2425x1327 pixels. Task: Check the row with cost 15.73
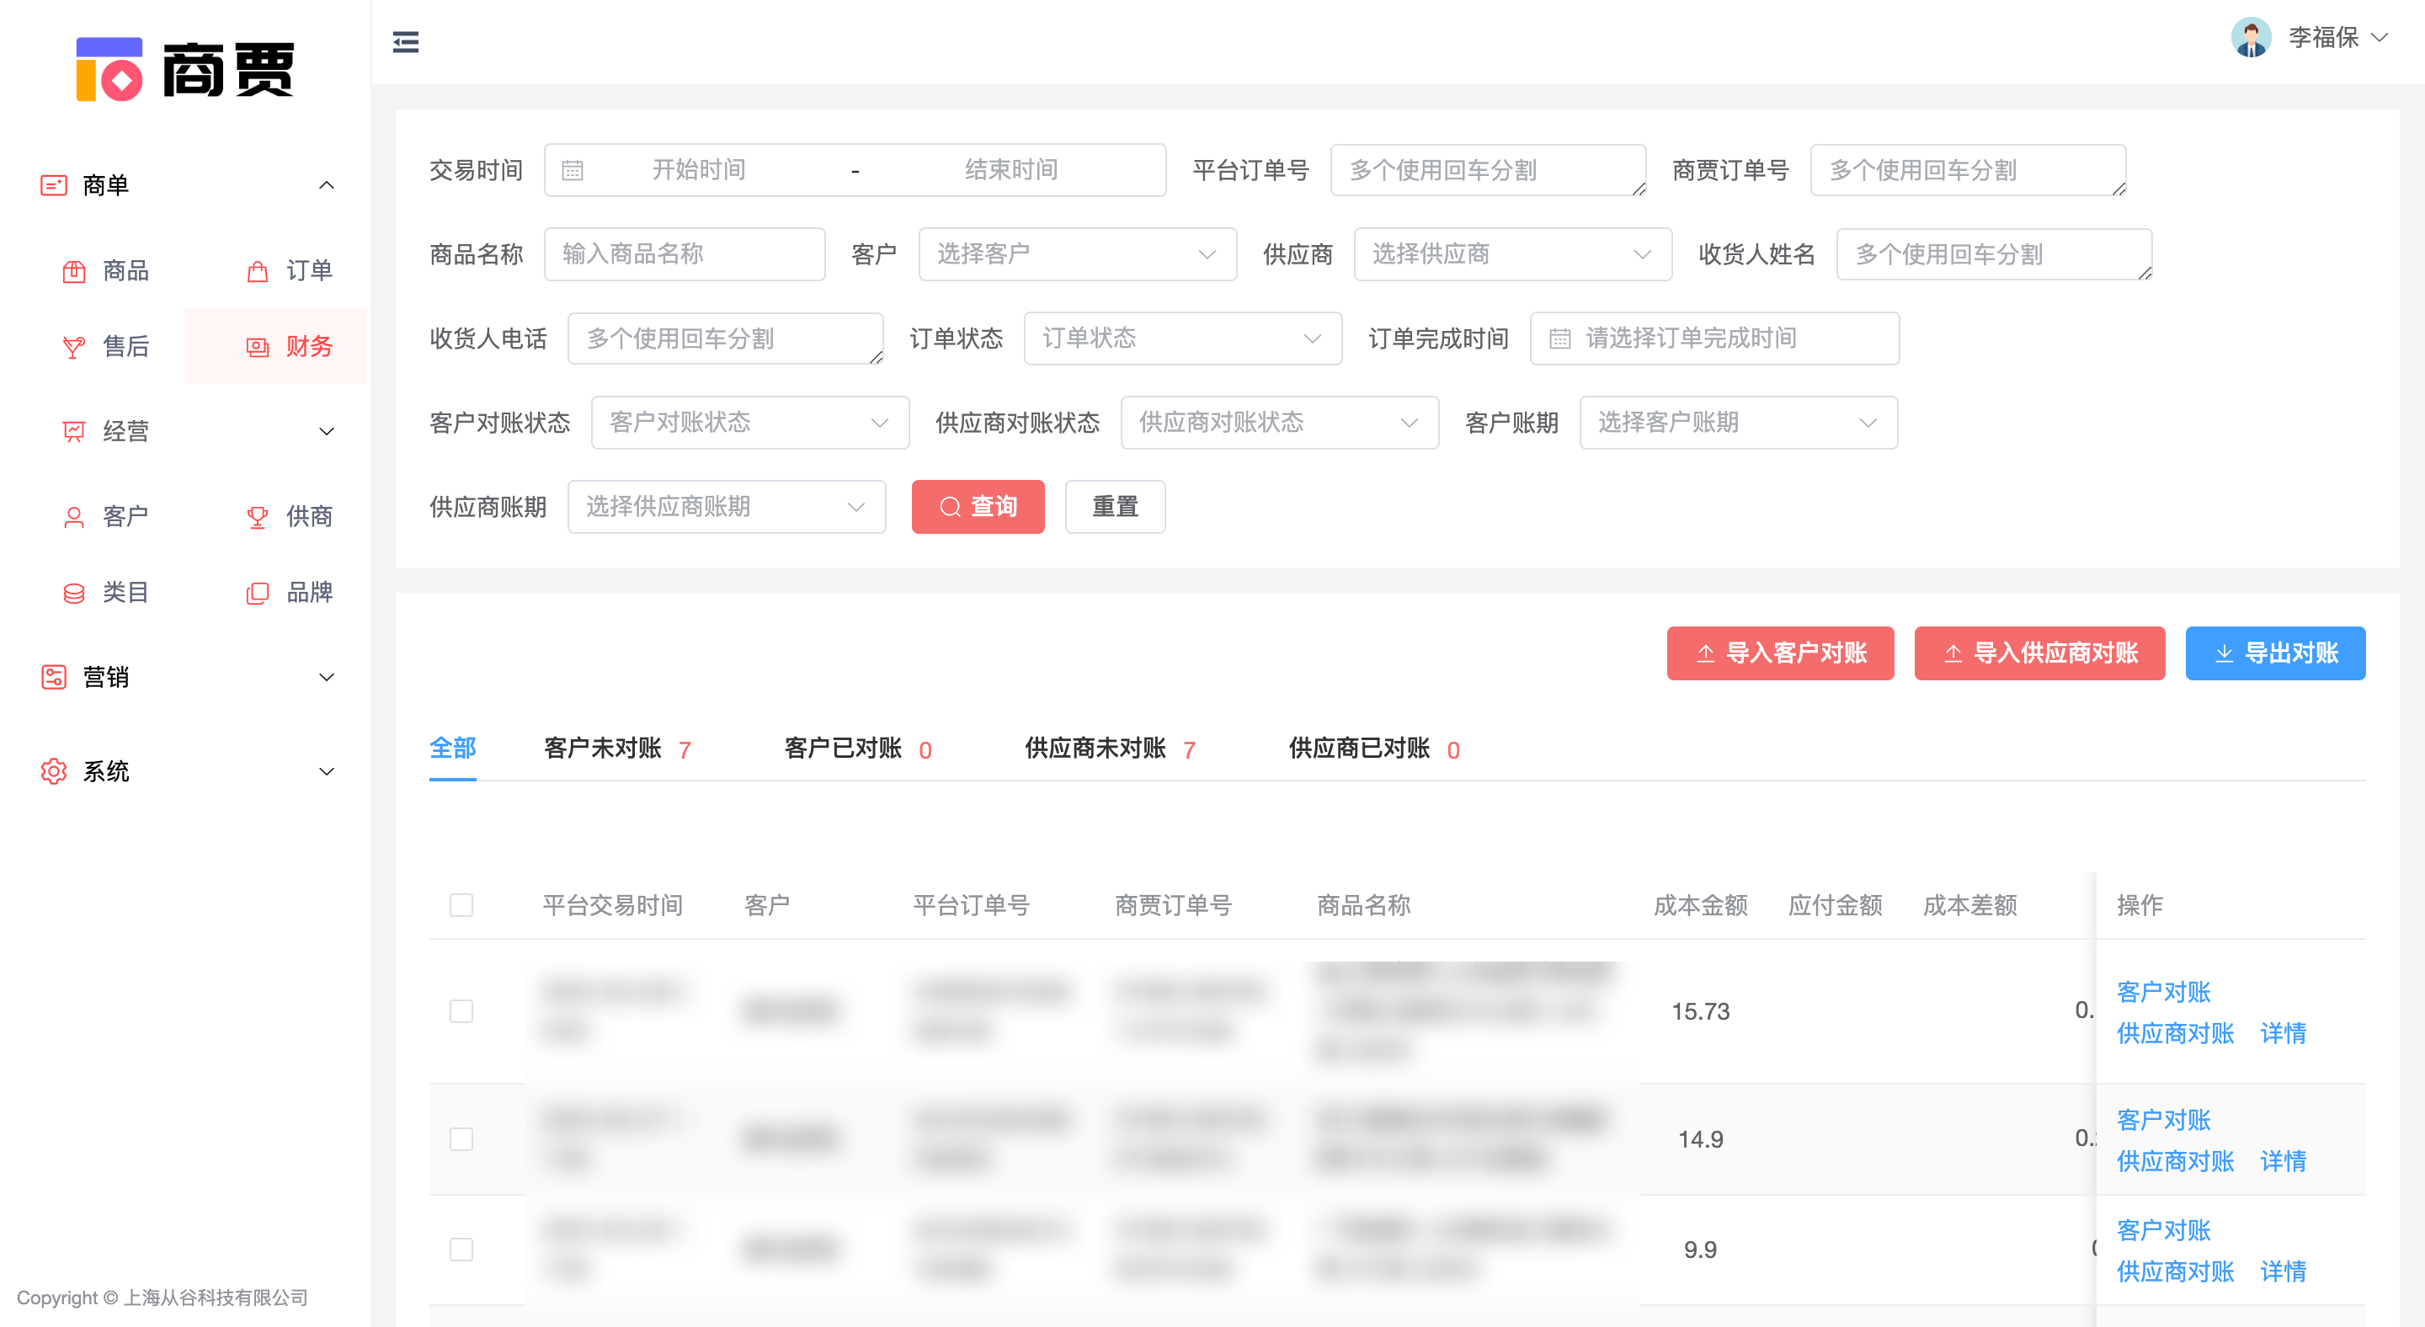pos(461,1010)
